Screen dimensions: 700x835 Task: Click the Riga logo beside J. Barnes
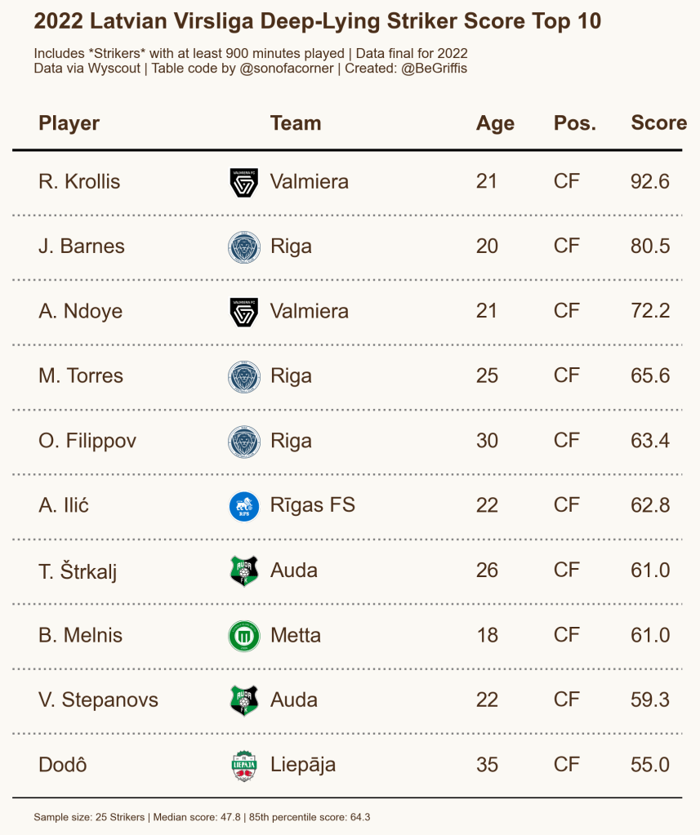(x=243, y=247)
